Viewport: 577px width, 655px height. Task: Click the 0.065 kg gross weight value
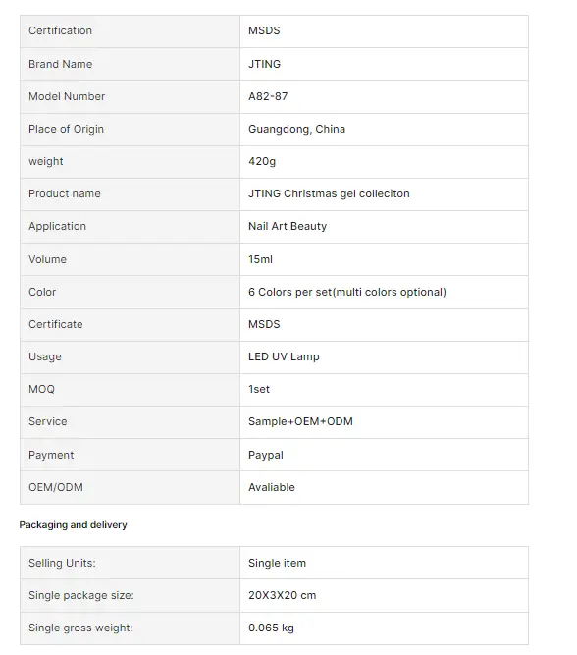pyautogui.click(x=272, y=628)
